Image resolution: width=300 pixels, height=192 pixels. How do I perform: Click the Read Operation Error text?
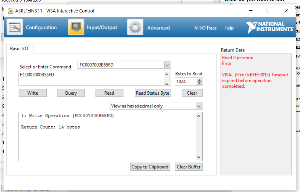click(x=237, y=61)
